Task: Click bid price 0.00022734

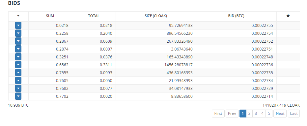Action: tap(262, 80)
